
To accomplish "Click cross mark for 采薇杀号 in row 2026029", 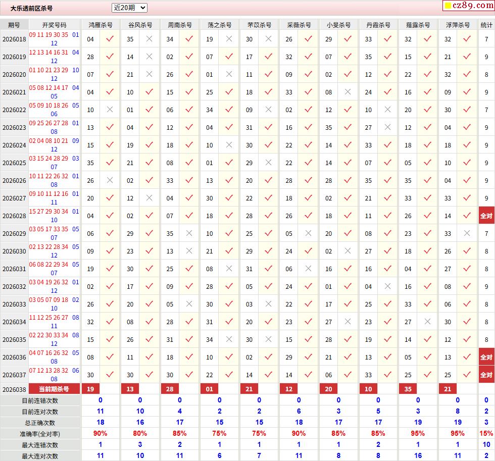I will (308, 233).
